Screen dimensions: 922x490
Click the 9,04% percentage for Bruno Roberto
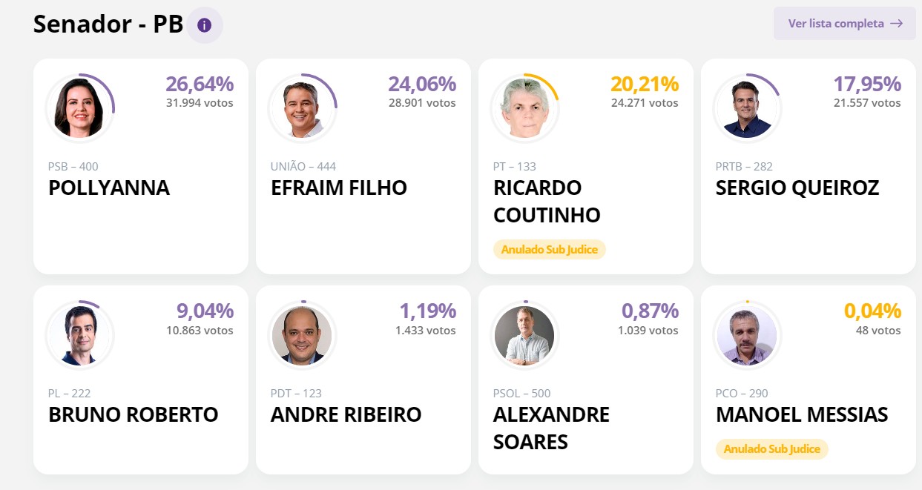pyautogui.click(x=205, y=311)
